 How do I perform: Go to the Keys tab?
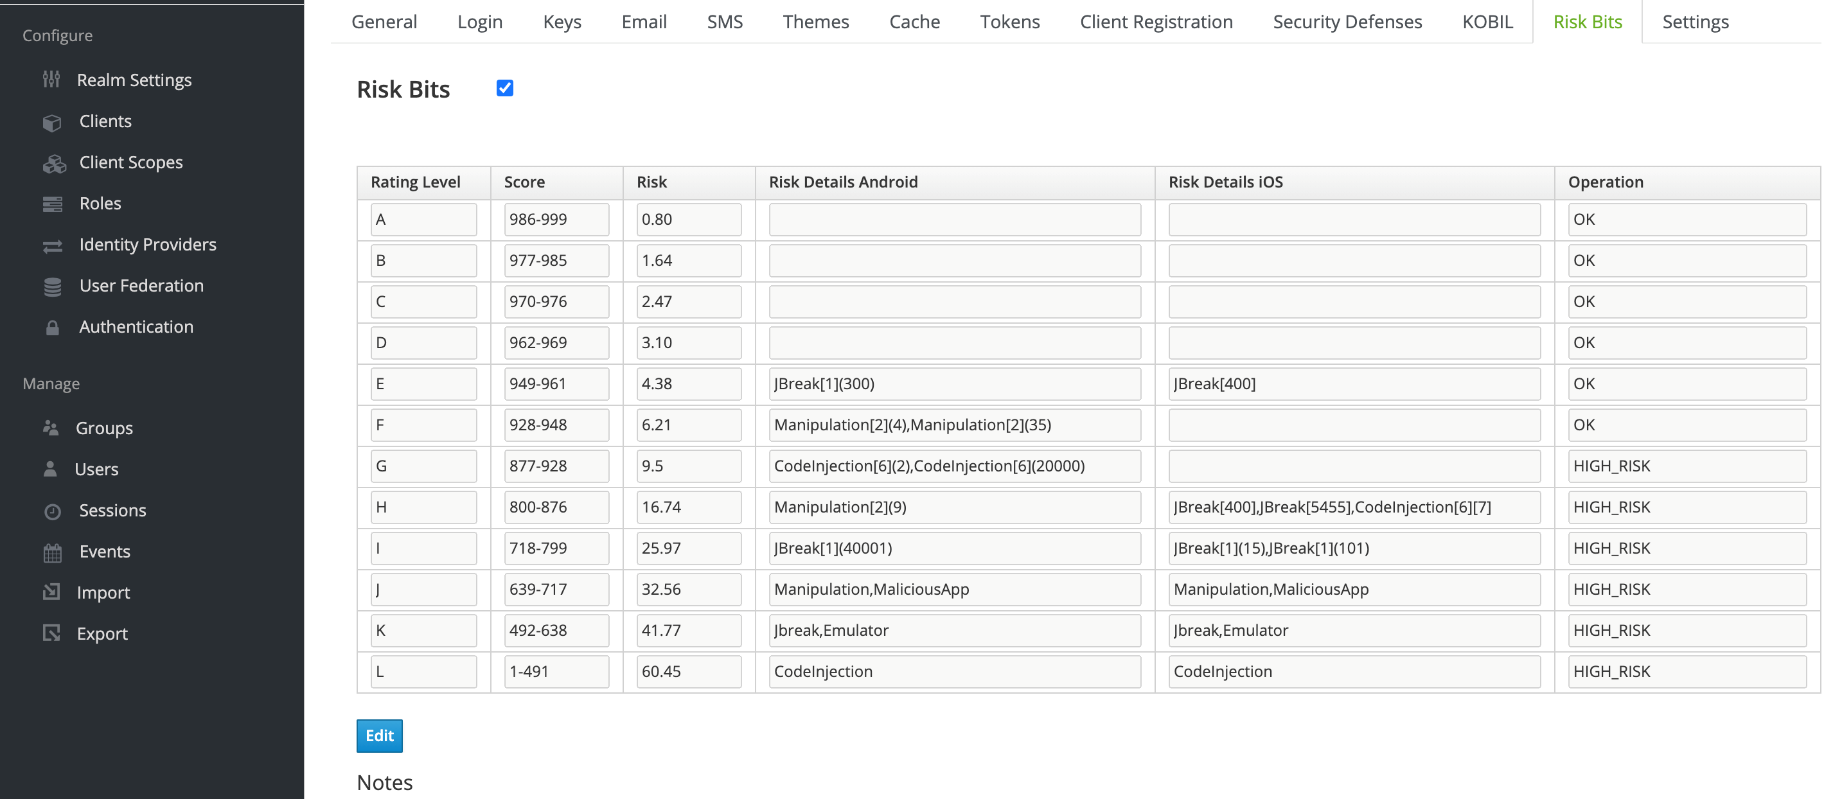tap(562, 21)
